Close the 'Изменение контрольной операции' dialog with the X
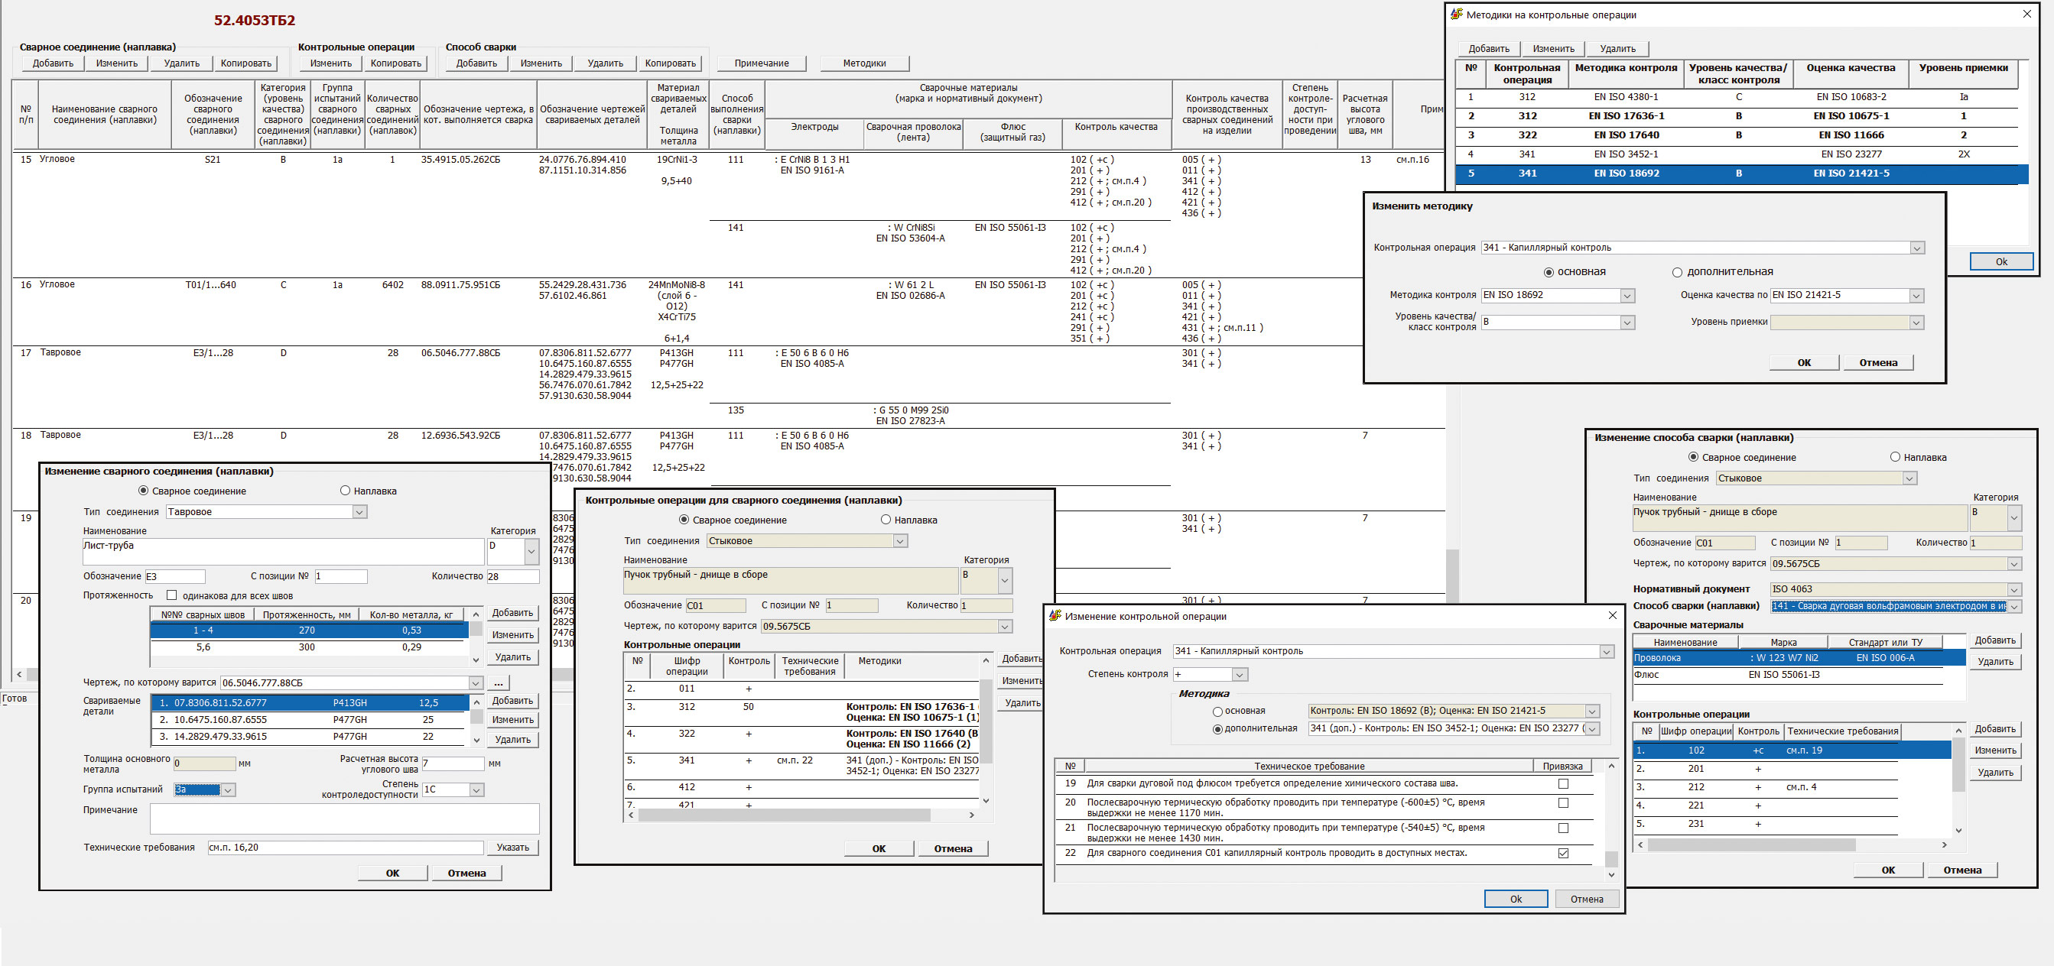 (x=1612, y=616)
